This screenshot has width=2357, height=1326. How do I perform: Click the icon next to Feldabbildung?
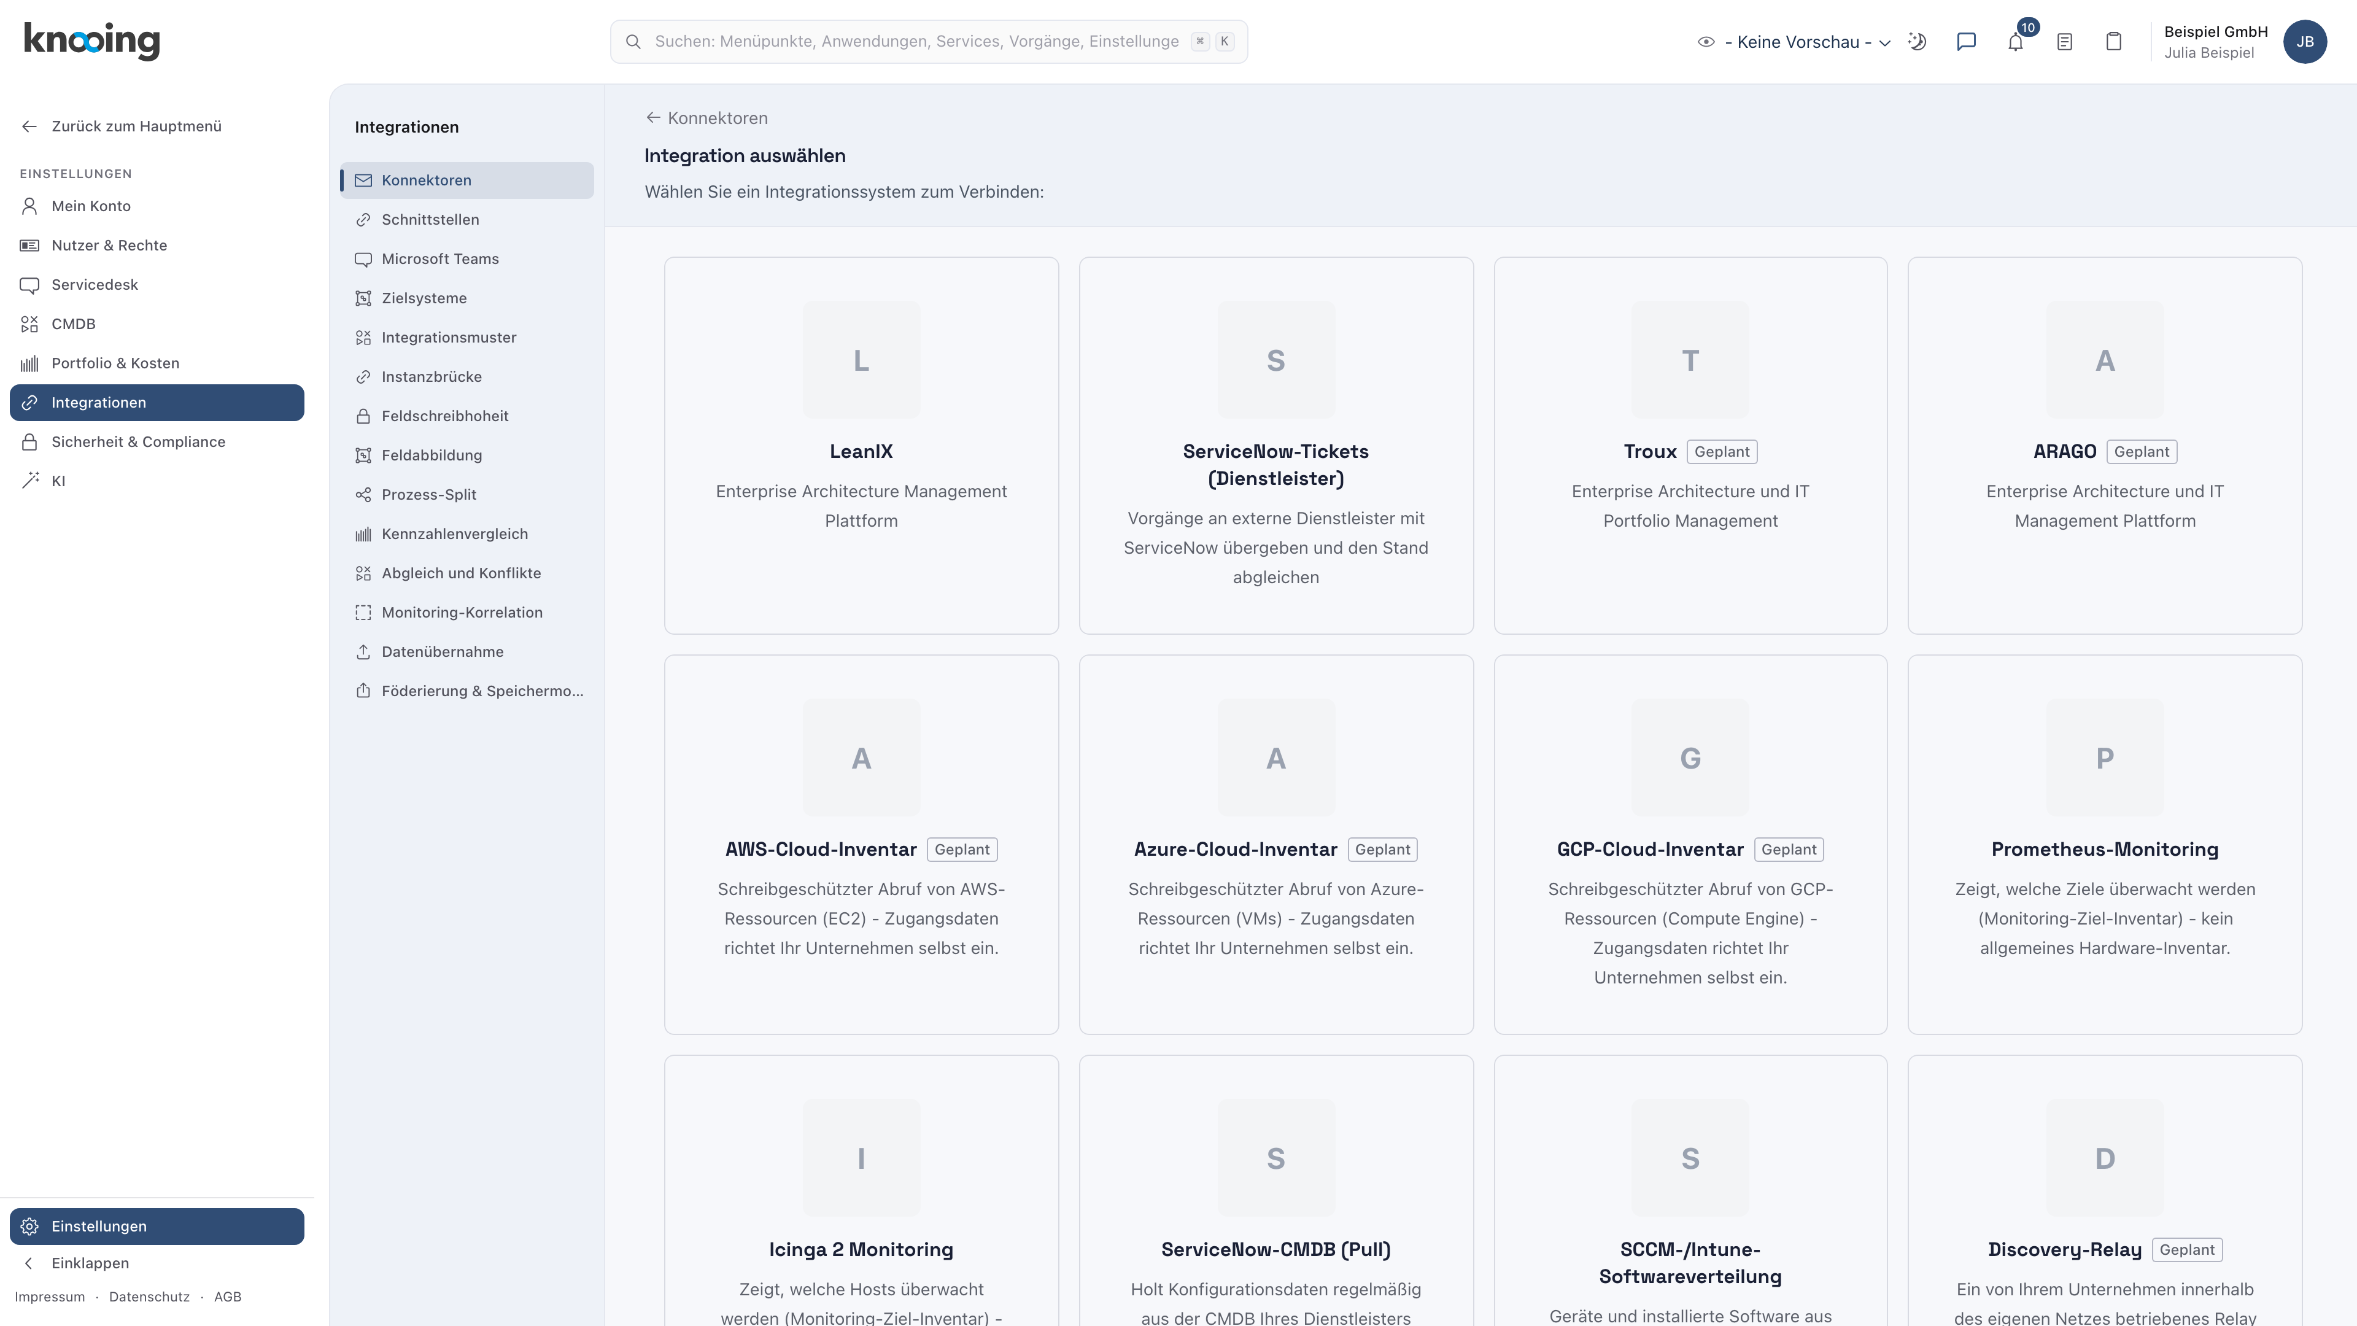363,456
